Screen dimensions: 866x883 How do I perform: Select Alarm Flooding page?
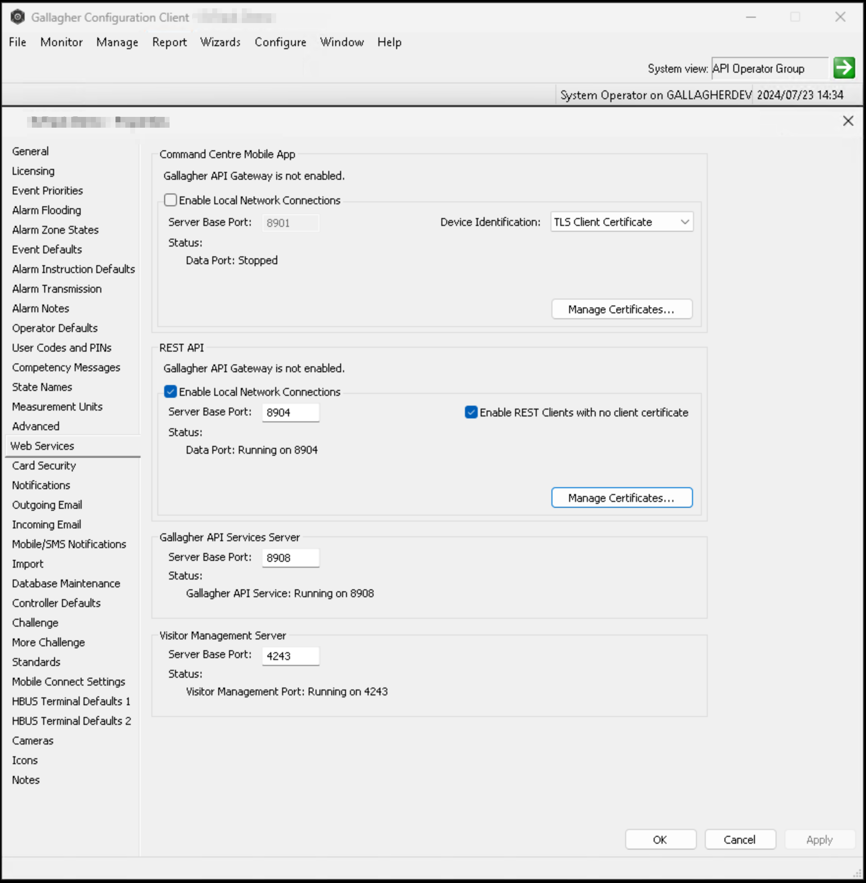click(x=47, y=210)
